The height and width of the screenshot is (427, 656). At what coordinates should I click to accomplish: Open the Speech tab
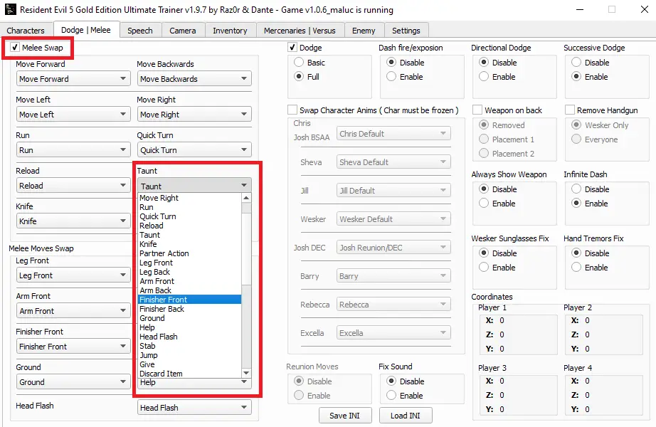(139, 31)
